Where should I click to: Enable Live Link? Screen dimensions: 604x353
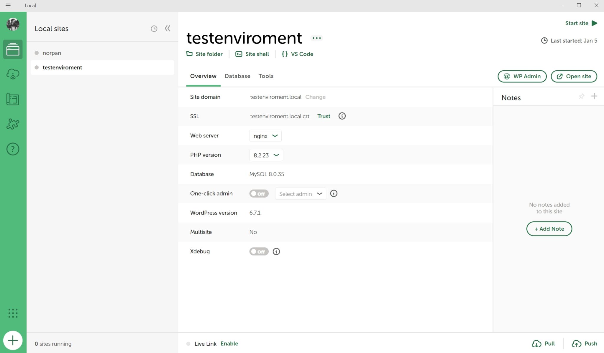229,344
